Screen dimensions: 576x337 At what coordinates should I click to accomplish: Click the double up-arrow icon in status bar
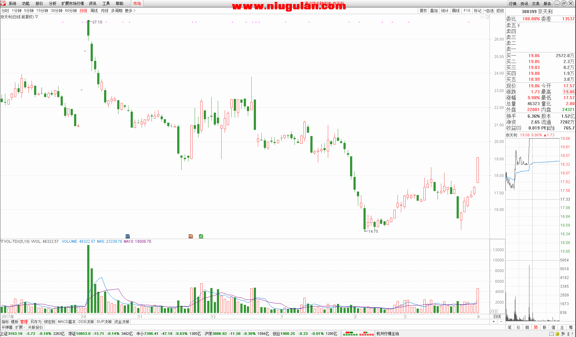click(568, 334)
